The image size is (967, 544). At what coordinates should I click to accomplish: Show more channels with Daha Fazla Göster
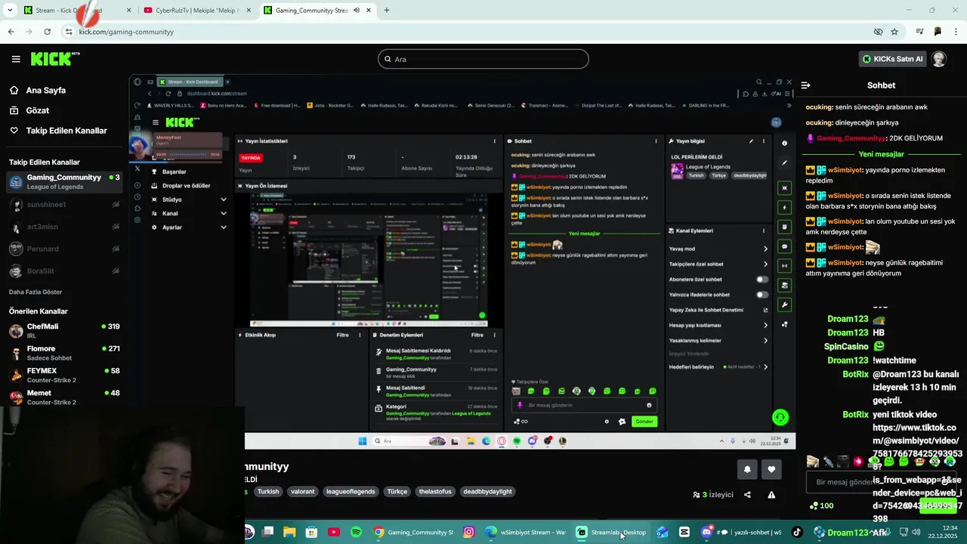click(x=36, y=292)
